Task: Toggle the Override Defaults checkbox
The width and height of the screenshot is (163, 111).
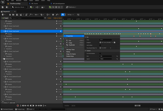Action: (100, 54)
